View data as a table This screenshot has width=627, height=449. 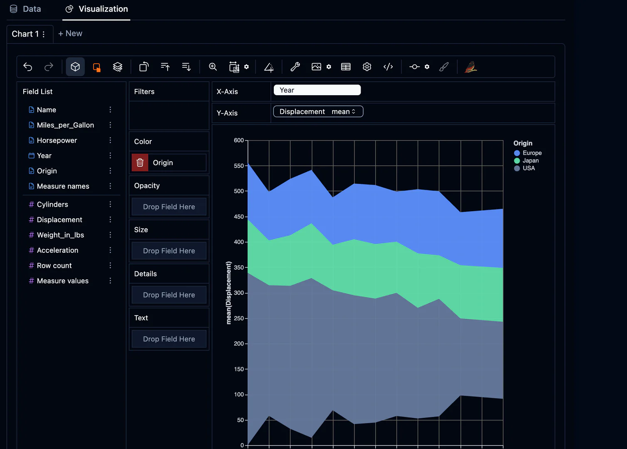346,67
